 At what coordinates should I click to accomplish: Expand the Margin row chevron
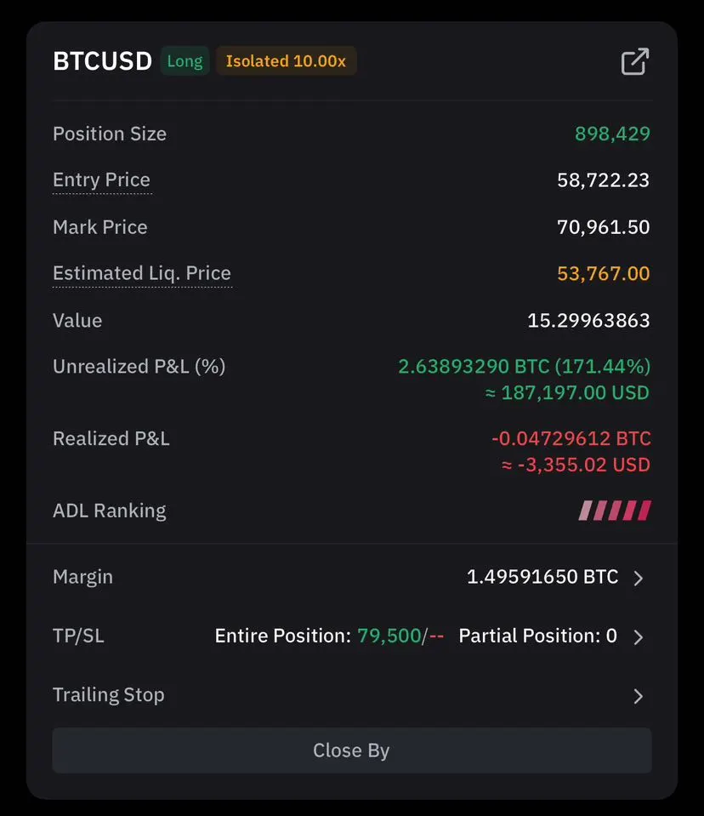639,578
